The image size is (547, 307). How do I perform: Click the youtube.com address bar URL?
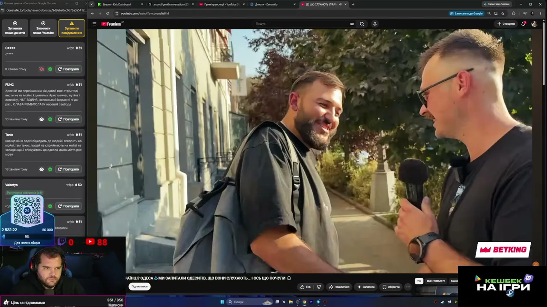click(145, 13)
